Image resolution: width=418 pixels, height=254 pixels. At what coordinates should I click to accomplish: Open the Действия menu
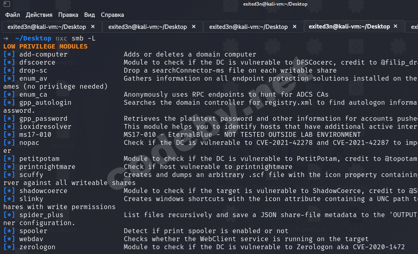point(39,15)
